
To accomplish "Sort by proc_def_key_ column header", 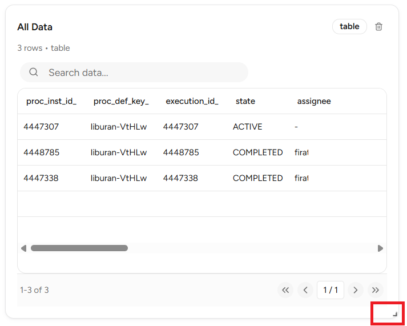I will (121, 101).
